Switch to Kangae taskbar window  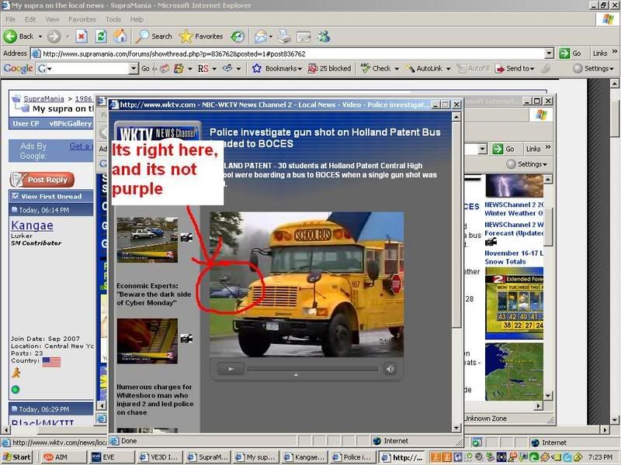(x=304, y=457)
